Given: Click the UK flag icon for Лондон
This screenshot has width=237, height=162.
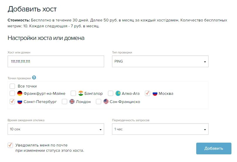Looking at the screenshot, I should click(72, 102).
